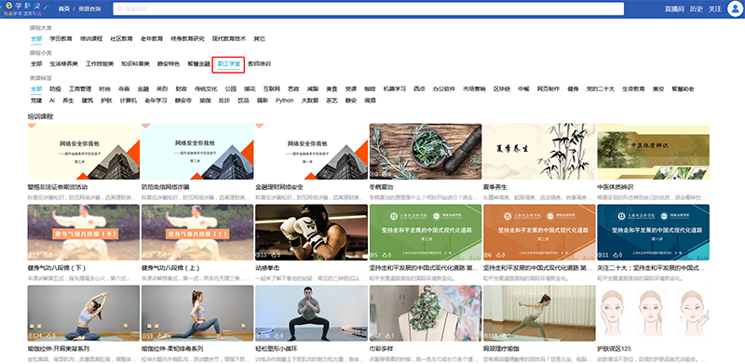Choose the 知识科普类 subcategory
The height and width of the screenshot is (364, 745).
tap(135, 63)
